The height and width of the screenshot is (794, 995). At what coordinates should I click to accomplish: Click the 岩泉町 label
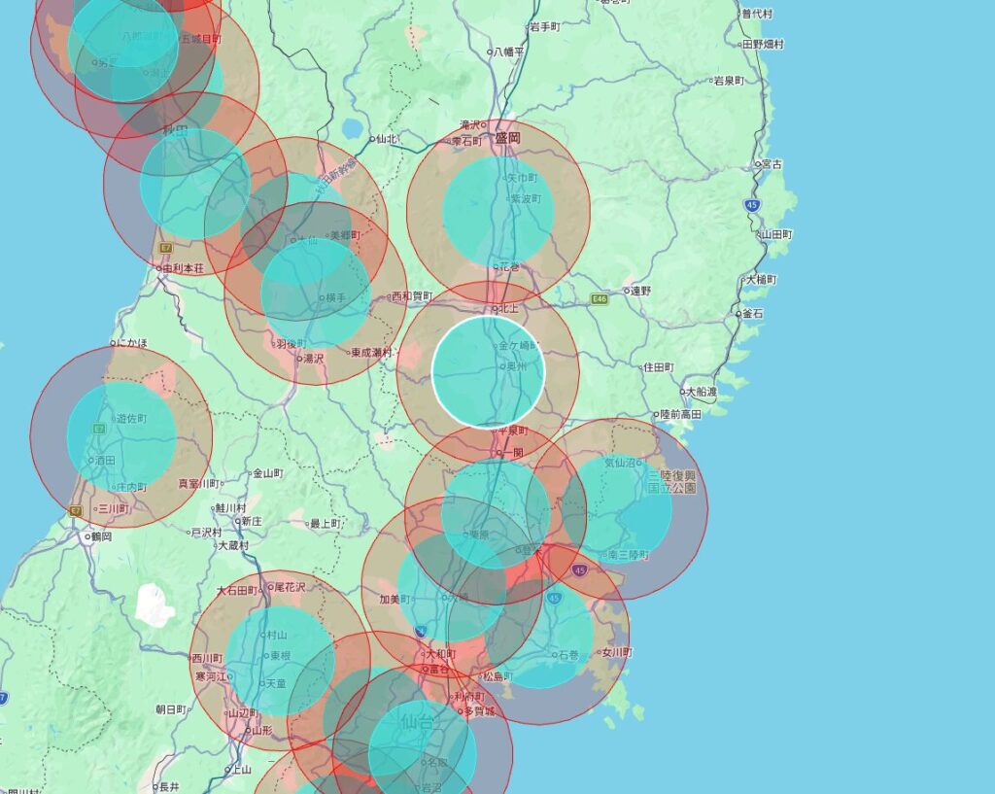pos(727,81)
